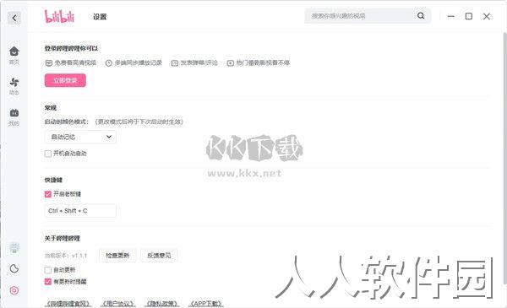Click the 登录哔哩哔哩你可以 heading
507x308 pixels.
[71, 48]
